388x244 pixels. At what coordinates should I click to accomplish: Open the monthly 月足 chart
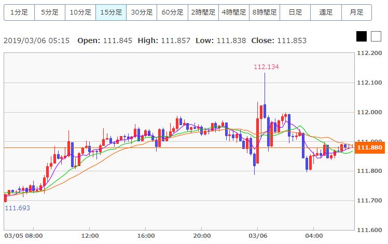356,12
